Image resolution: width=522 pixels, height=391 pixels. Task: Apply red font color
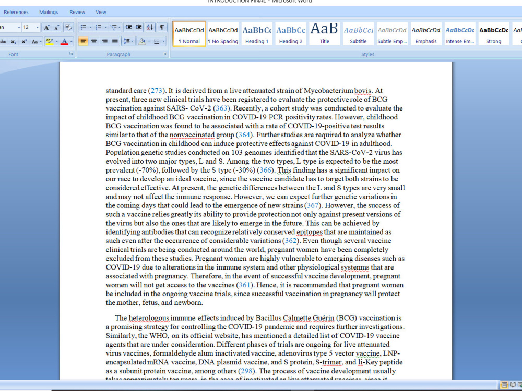65,42
